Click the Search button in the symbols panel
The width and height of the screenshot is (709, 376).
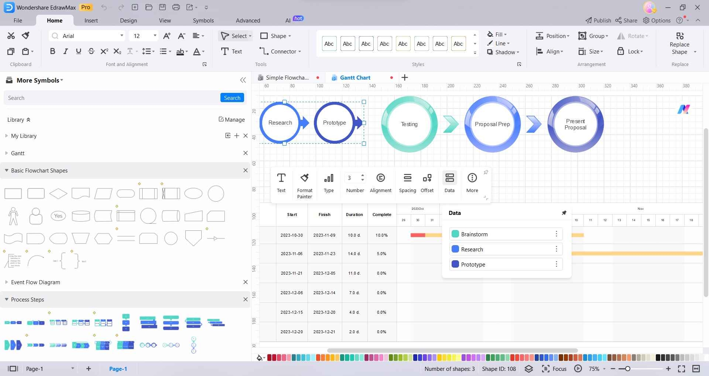coord(232,98)
